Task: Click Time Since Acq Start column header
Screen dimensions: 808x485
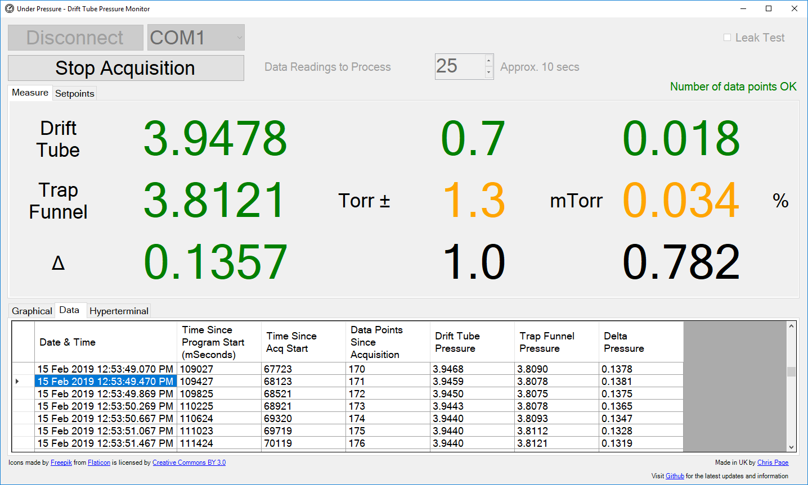Action: point(304,342)
